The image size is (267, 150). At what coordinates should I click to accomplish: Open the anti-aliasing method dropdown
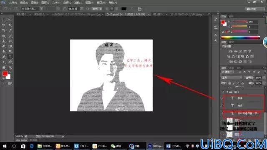pos(97,9)
